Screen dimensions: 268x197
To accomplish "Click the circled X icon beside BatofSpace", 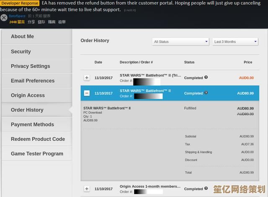I will pos(4,18).
